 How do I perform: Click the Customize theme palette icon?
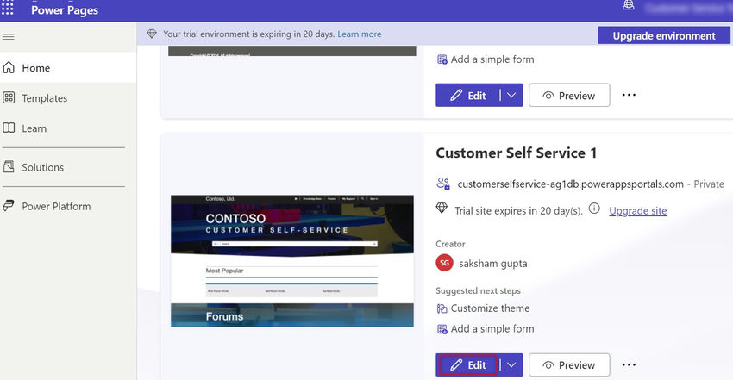[442, 308]
